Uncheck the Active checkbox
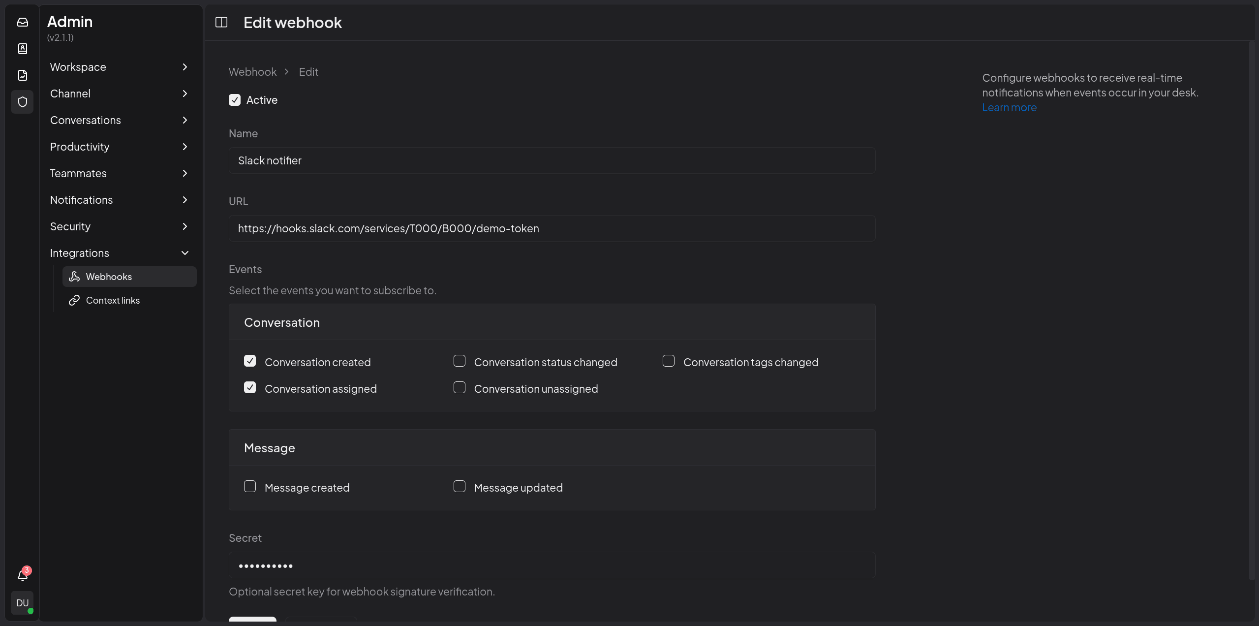The image size is (1259, 626). [235, 100]
